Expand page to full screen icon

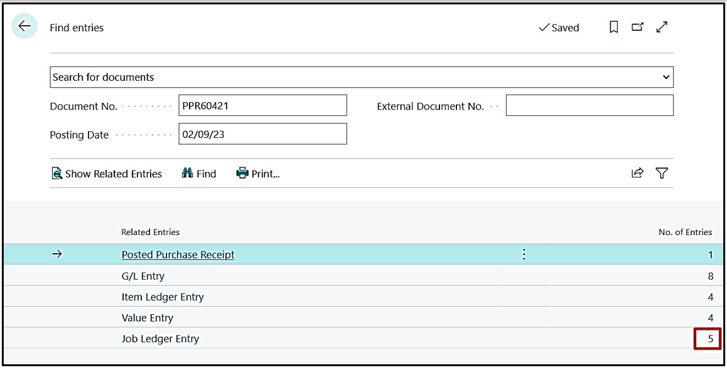(662, 28)
